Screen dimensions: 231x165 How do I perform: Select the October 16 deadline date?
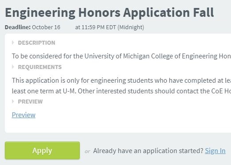click(x=46, y=27)
